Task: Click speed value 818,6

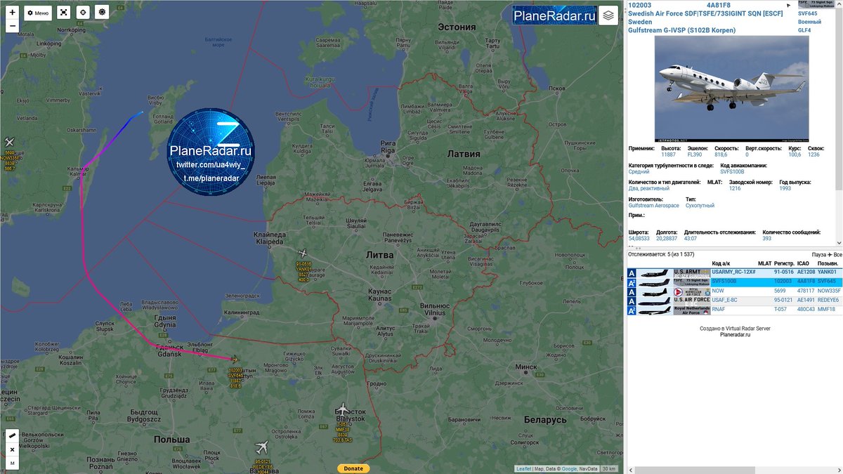Action: point(722,154)
